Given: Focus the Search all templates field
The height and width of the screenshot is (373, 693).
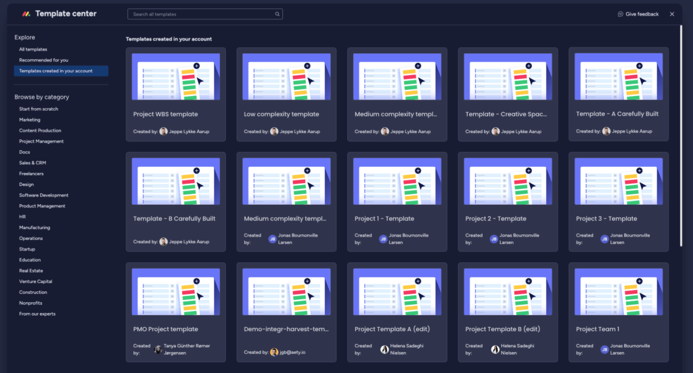Looking at the screenshot, I should [x=205, y=14].
